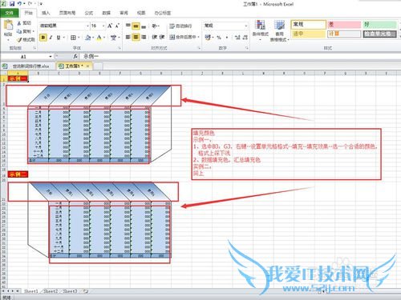Click the Increase Indent icon

(162, 37)
